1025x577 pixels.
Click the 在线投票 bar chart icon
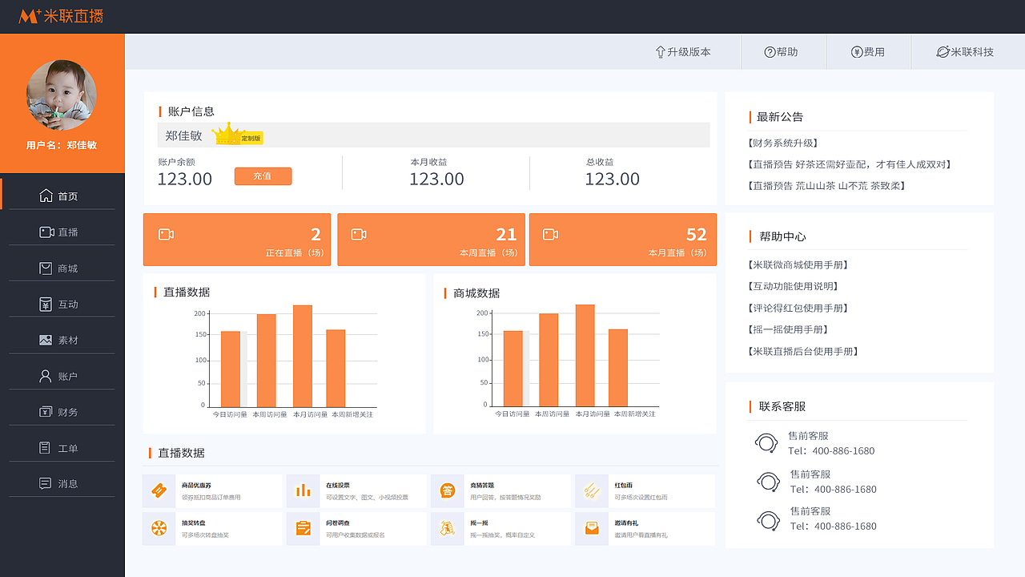303,490
